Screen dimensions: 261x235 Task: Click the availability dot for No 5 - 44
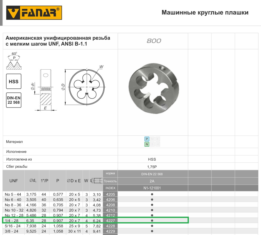coord(152,194)
